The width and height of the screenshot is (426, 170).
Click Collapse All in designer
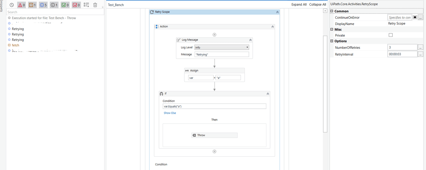pyautogui.click(x=318, y=5)
